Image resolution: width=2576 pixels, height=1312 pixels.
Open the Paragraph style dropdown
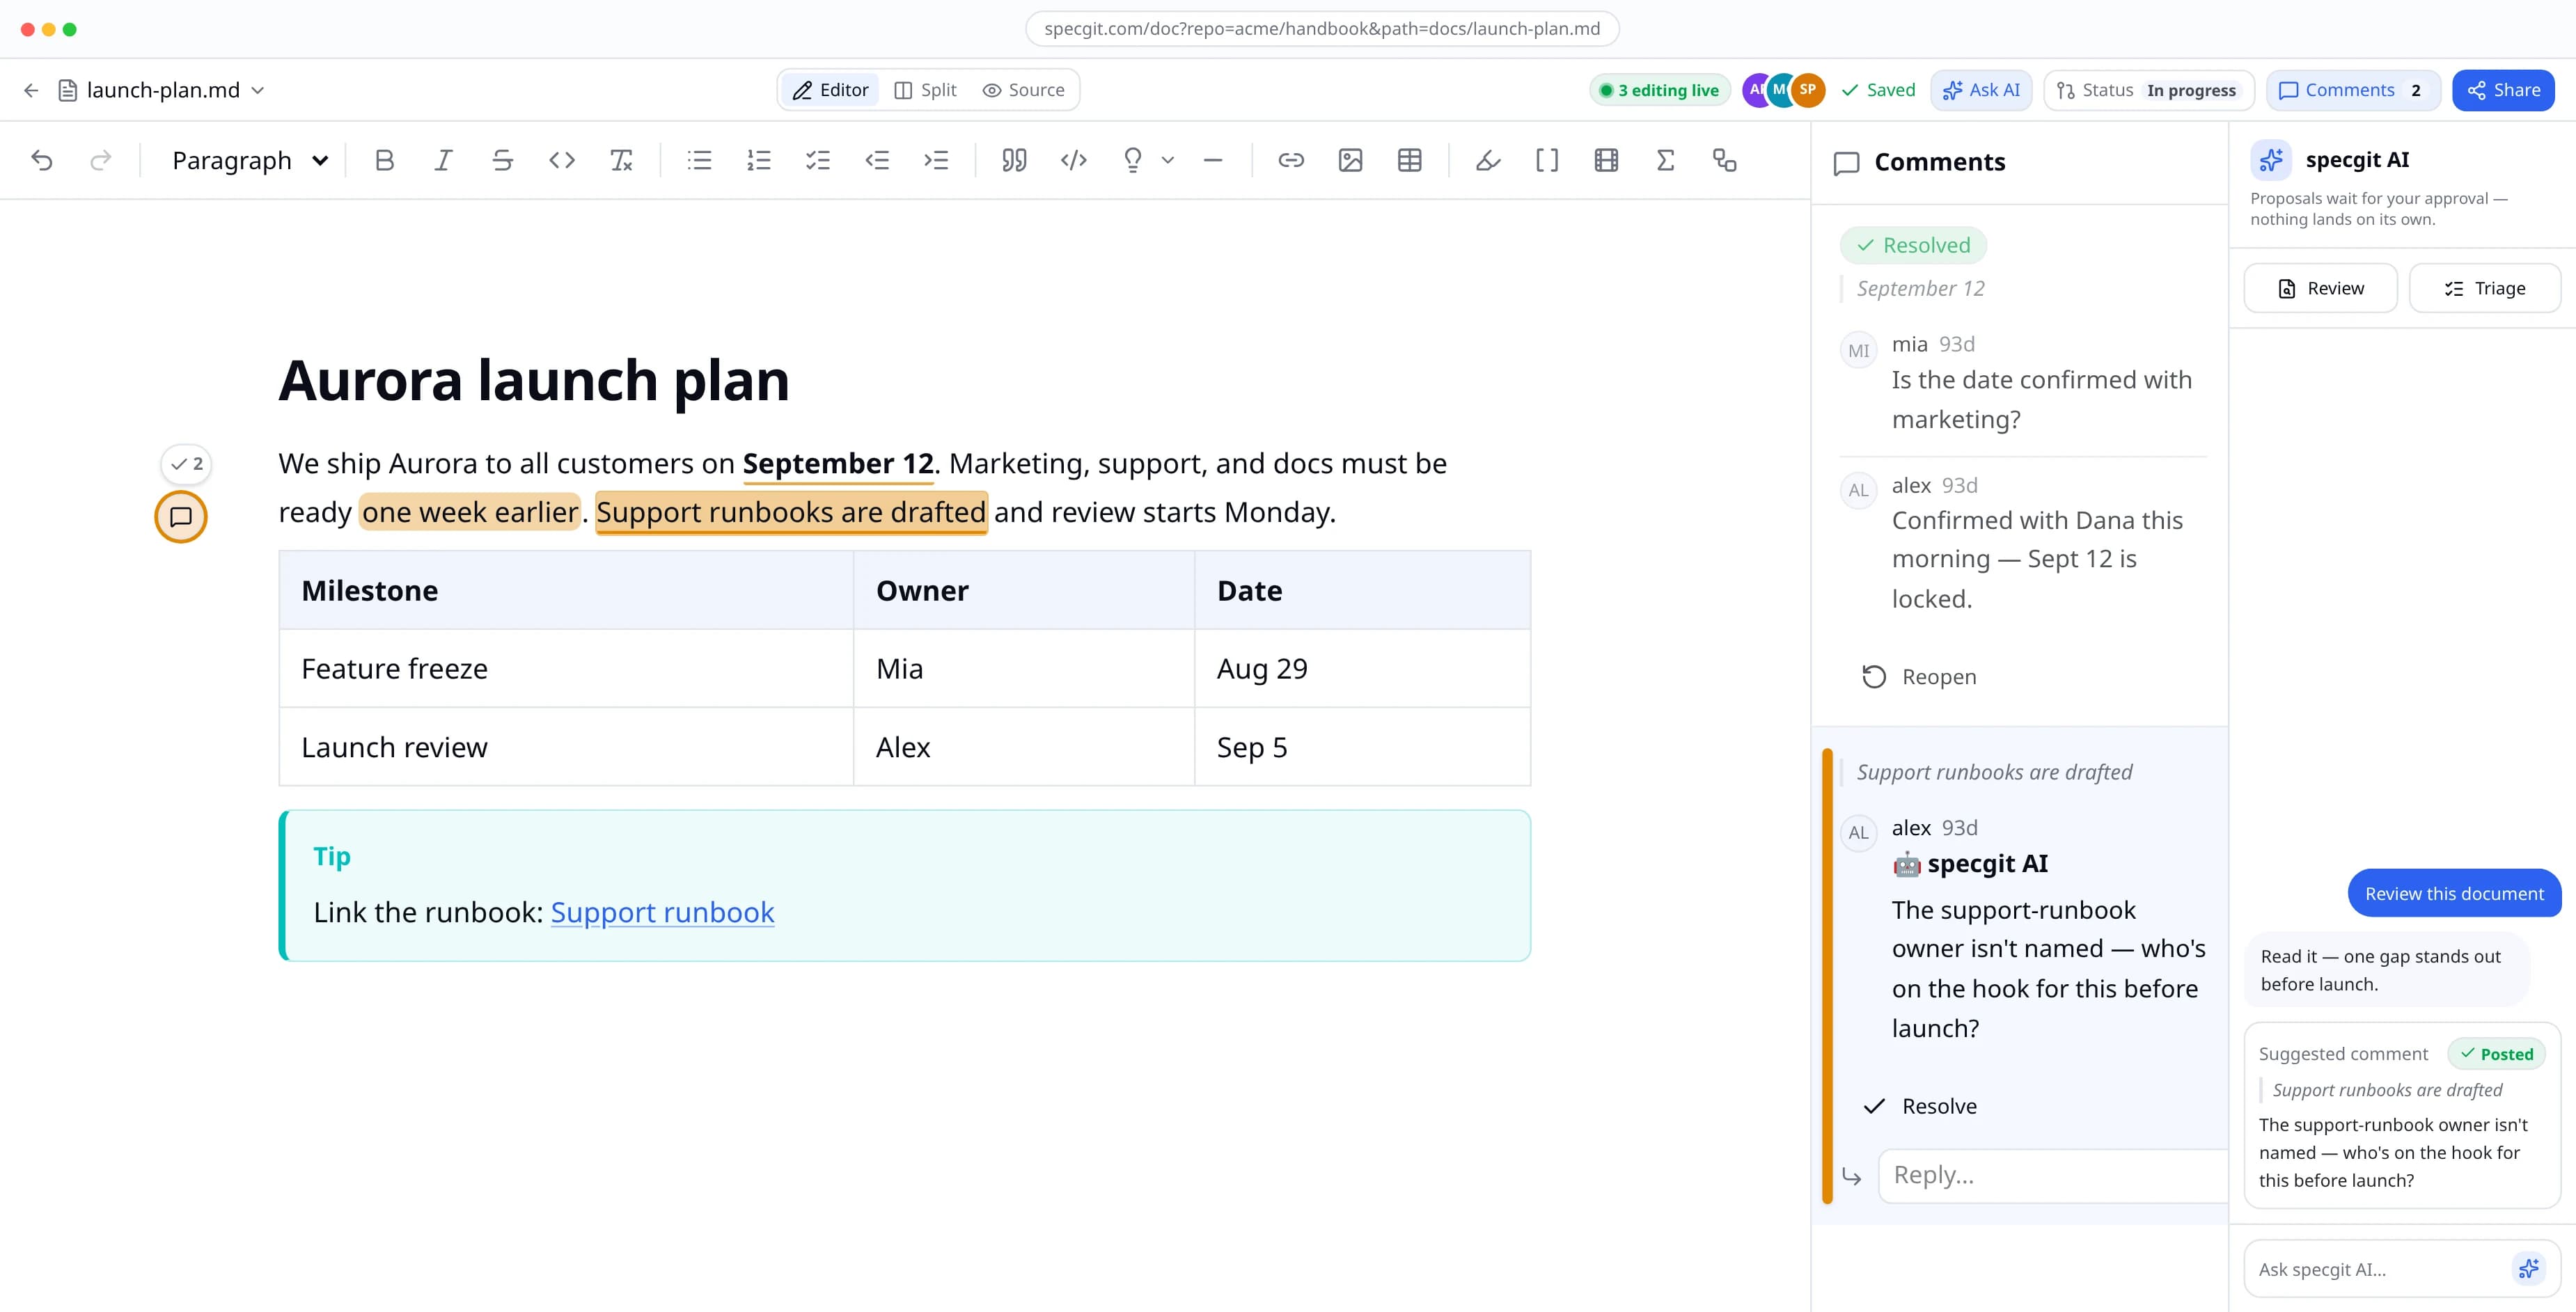250,160
